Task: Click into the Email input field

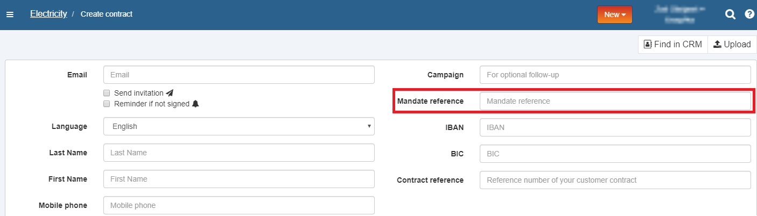Action: click(x=239, y=75)
